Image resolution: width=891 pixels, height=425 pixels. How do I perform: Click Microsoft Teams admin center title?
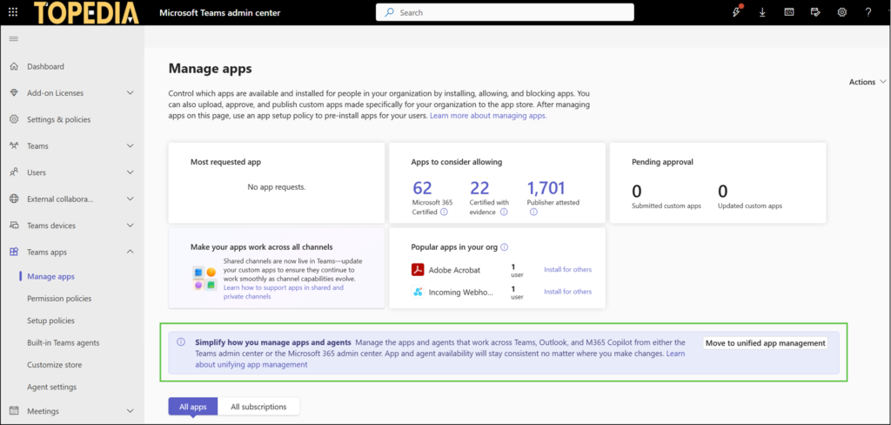click(220, 12)
